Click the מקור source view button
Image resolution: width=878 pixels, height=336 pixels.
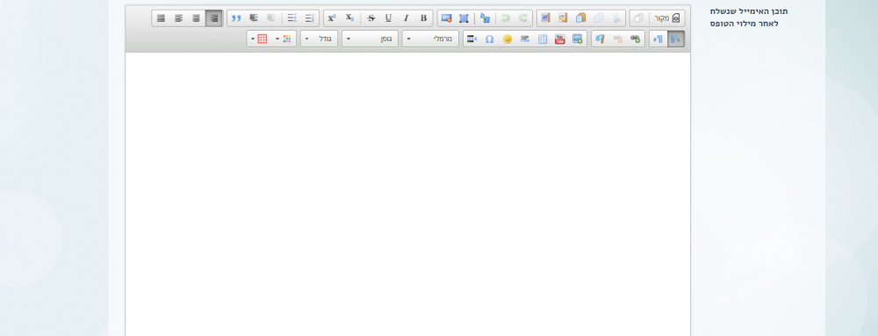(x=667, y=18)
